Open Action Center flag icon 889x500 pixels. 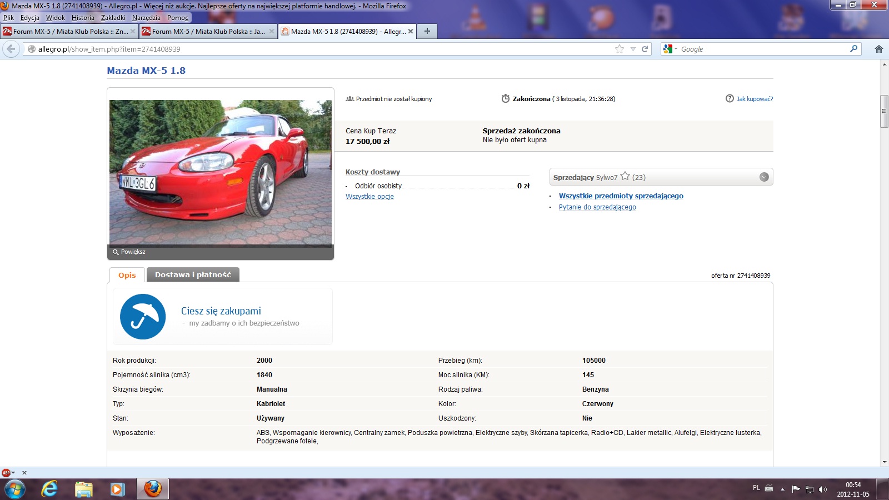(796, 489)
